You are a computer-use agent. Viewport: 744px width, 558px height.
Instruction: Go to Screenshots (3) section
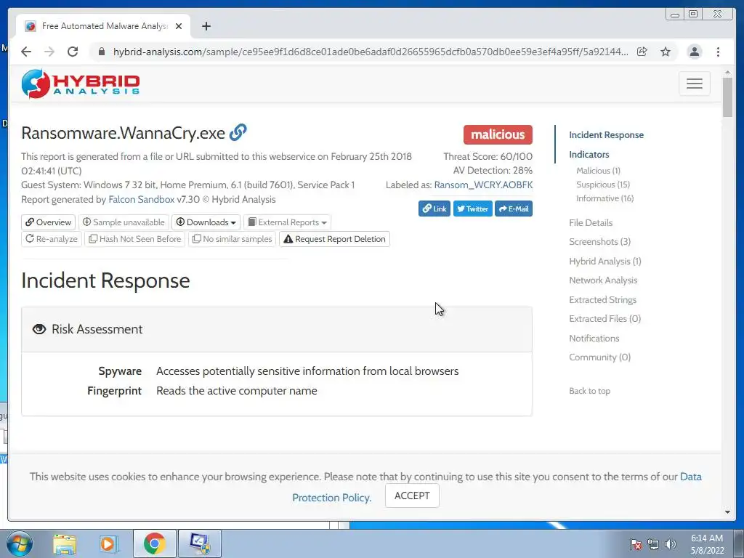tap(599, 241)
